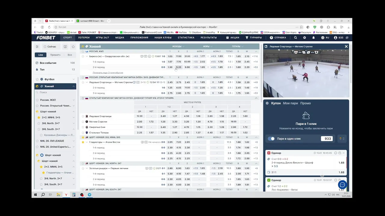The image size is (385, 216).
Task: Toggle favorite star for Футбол
Action: click(x=37, y=79)
